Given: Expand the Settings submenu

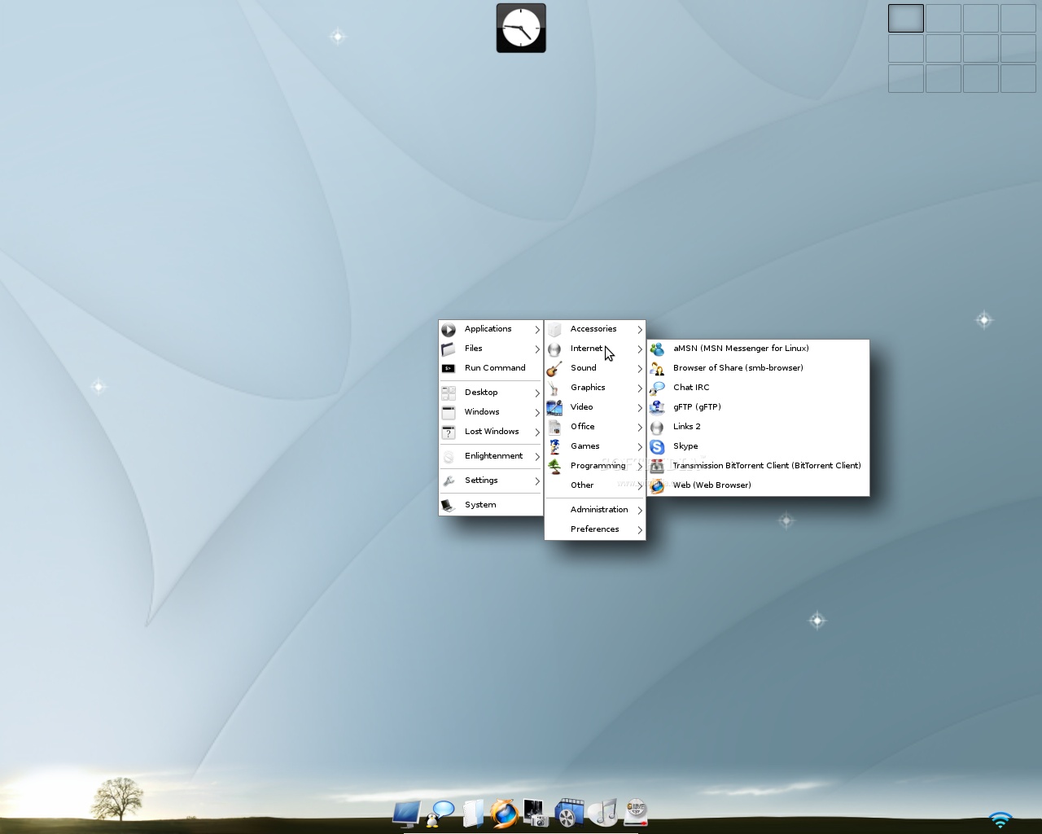Looking at the screenshot, I should coord(481,481).
